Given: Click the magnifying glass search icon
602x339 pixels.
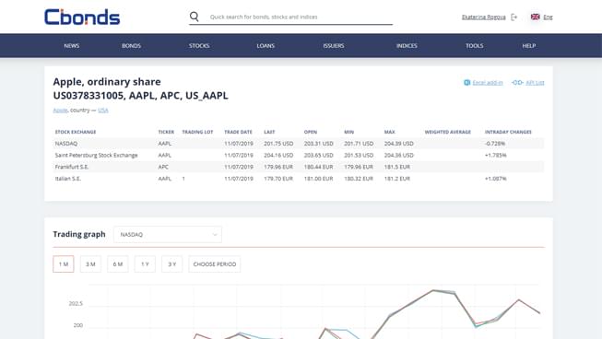Looking at the screenshot, I should click(x=195, y=17).
